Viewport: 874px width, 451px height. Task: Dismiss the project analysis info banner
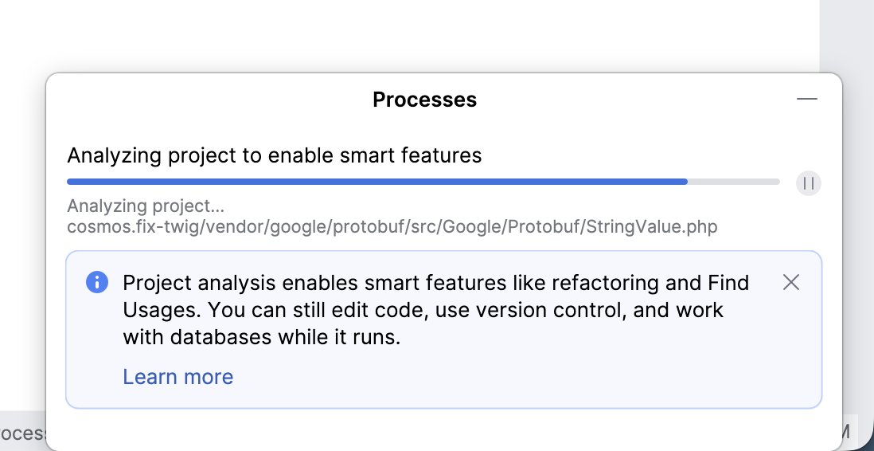(x=791, y=282)
